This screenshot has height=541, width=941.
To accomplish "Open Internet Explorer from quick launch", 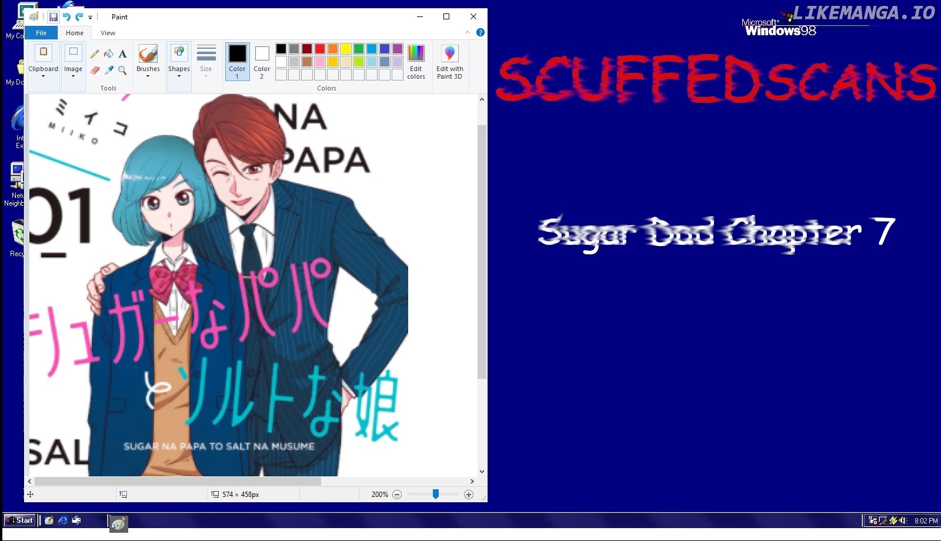I will pos(63,520).
